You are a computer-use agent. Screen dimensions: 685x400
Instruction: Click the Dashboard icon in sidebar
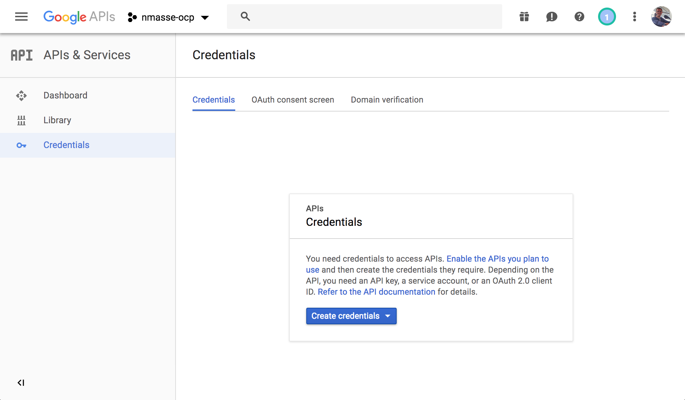[21, 95]
